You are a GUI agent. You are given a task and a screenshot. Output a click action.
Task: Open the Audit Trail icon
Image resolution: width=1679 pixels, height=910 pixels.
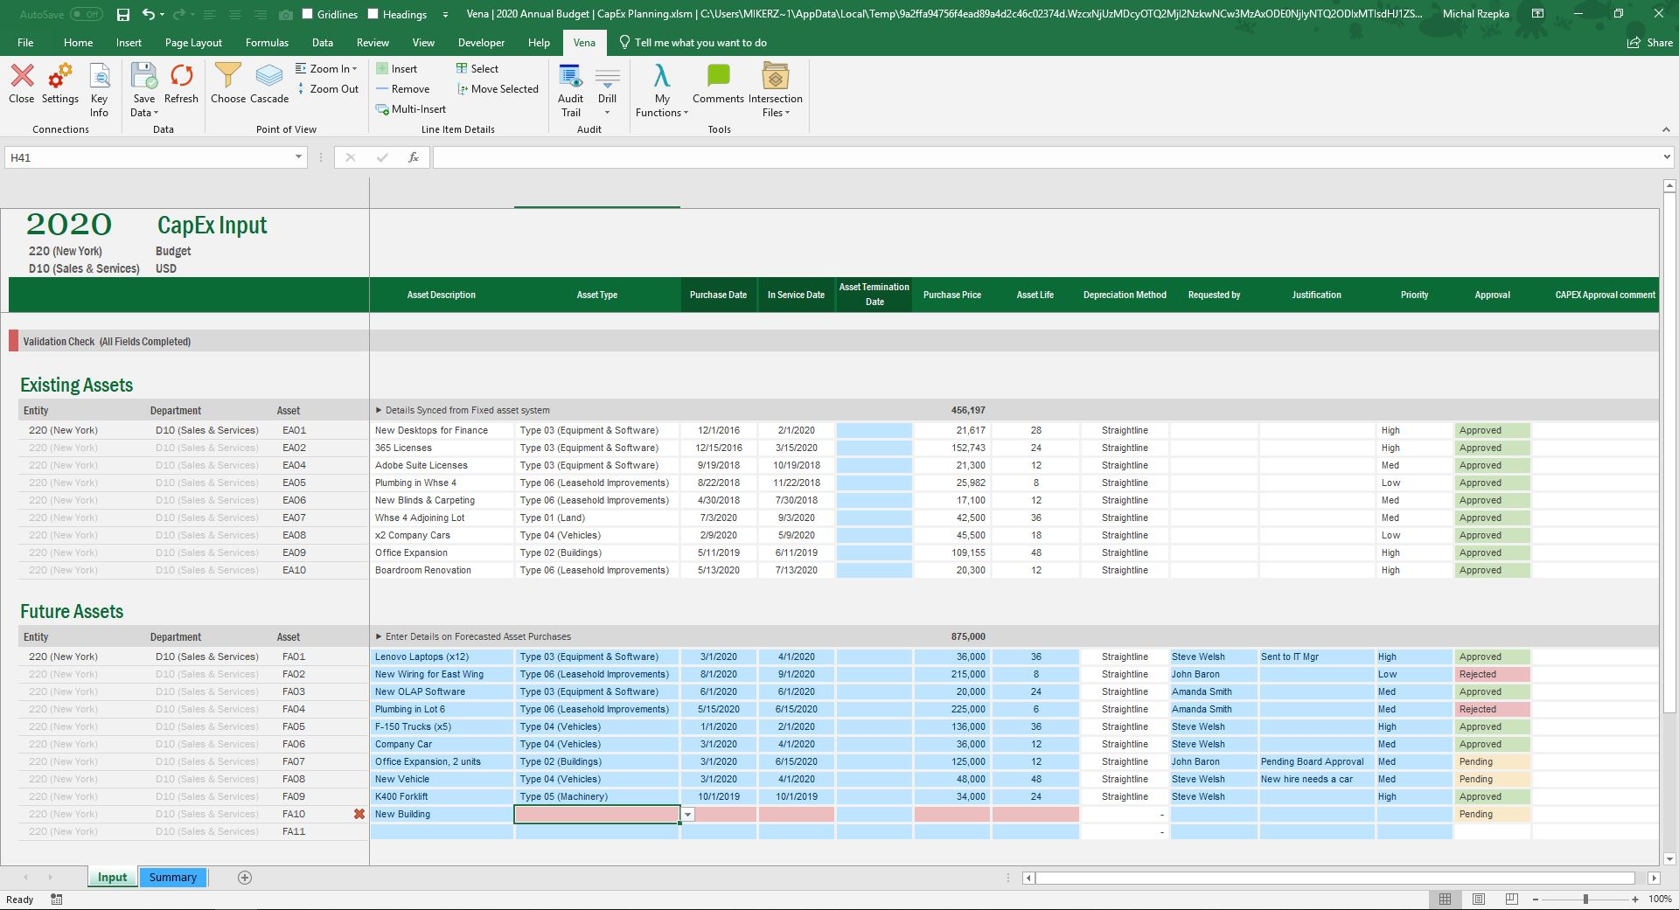[x=570, y=79]
